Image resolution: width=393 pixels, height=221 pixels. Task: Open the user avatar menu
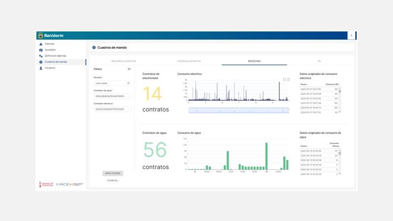351,35
